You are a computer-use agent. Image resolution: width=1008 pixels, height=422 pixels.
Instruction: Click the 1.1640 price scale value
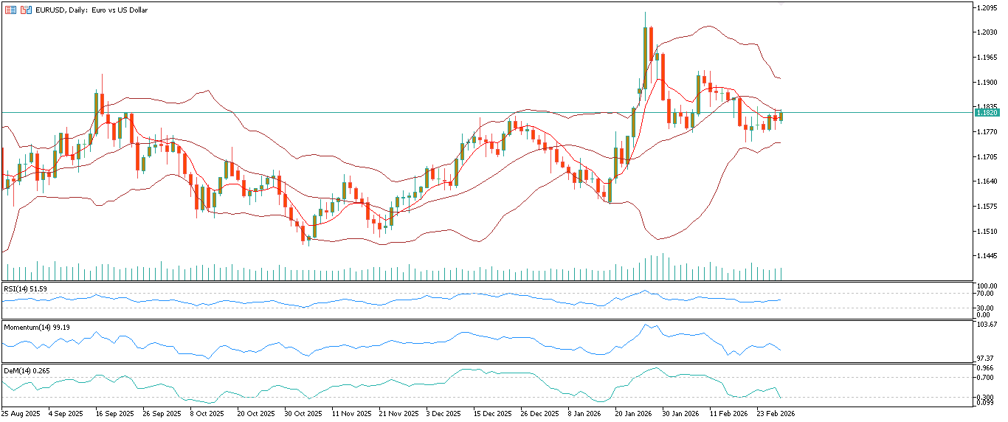point(987,181)
